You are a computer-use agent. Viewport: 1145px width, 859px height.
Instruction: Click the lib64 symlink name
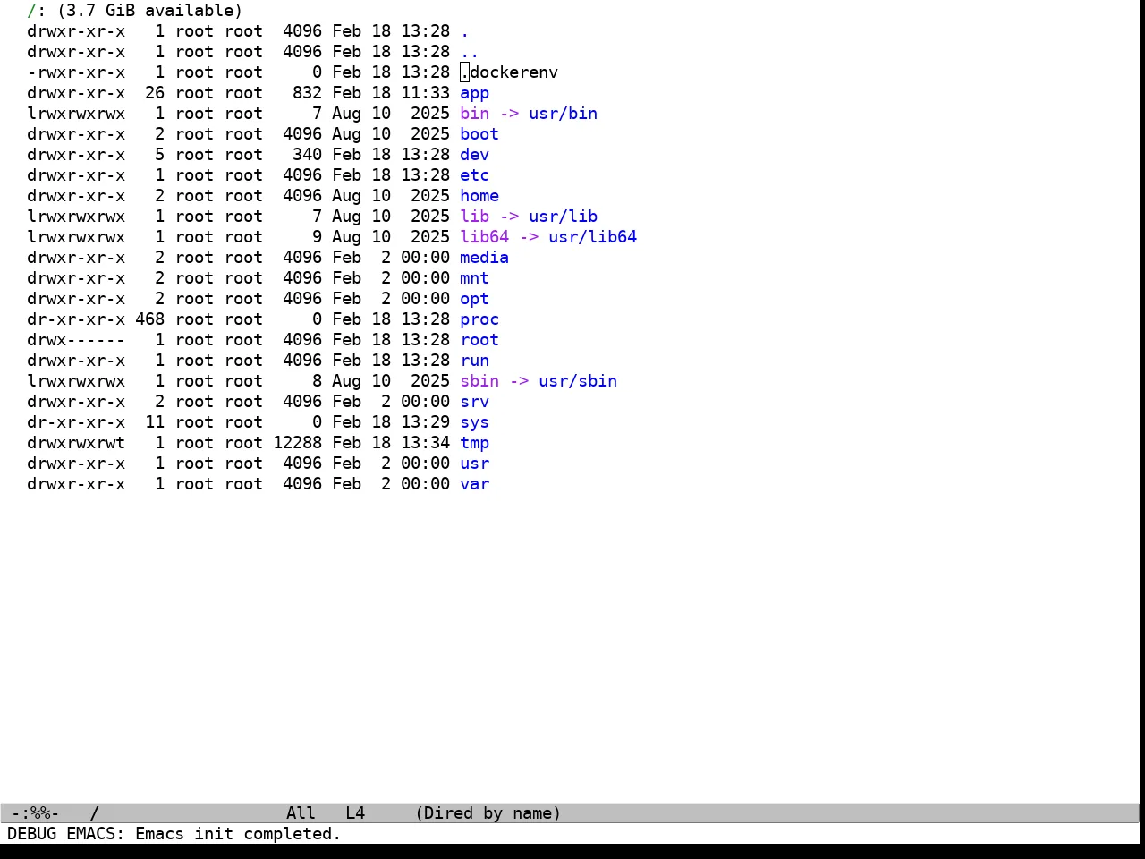pyautogui.click(x=484, y=237)
